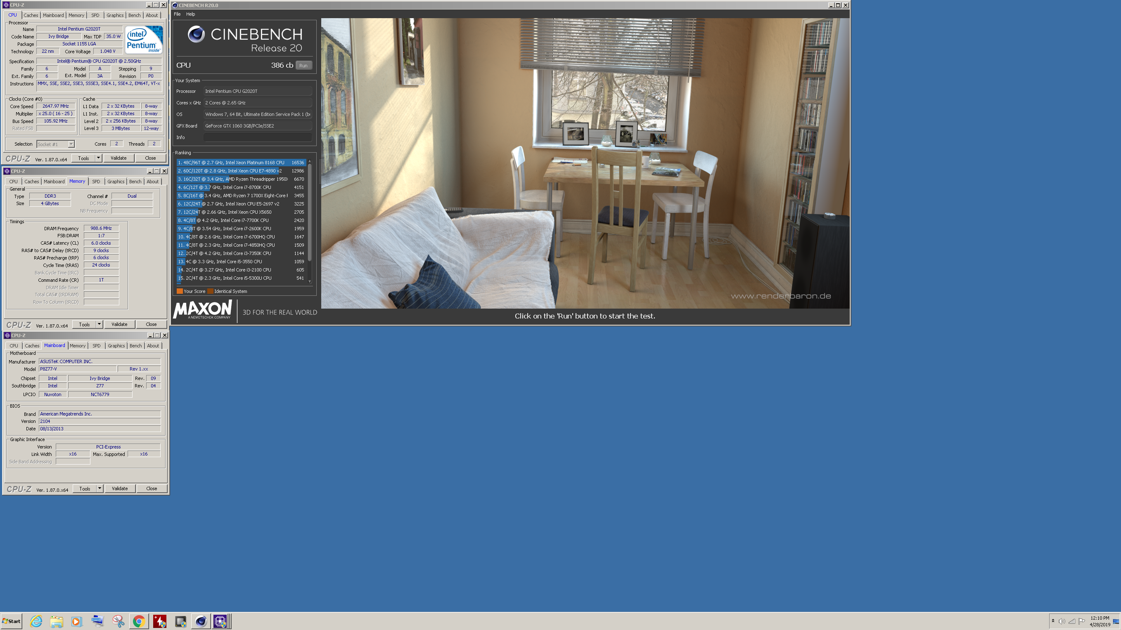Click Cinebench Processor field Intel Pentium G2020T
Viewport: 1121px width, 630px height.
pyautogui.click(x=258, y=91)
